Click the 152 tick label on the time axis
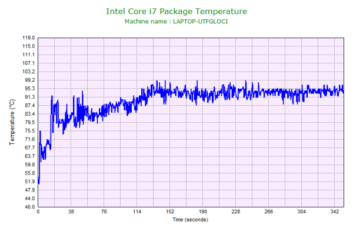Image resolution: width=353 pixels, height=235 pixels. click(170, 211)
